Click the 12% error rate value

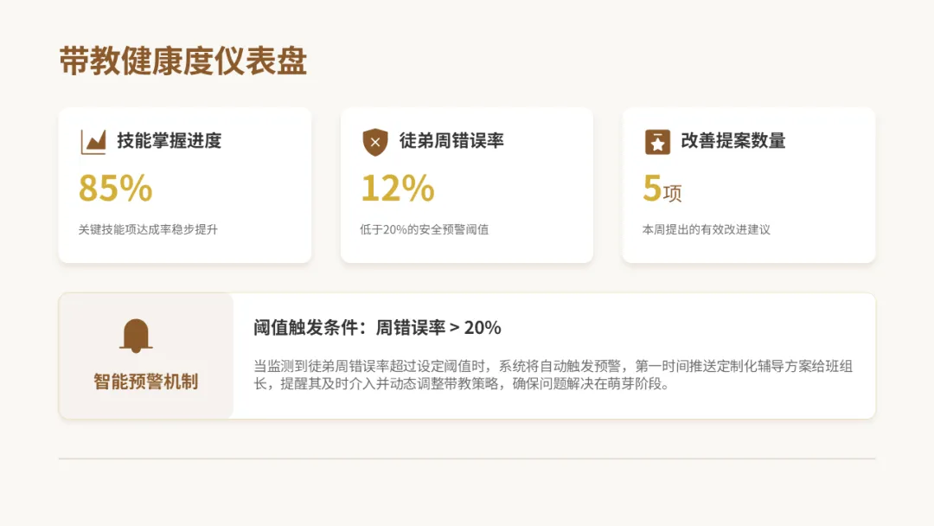(397, 188)
